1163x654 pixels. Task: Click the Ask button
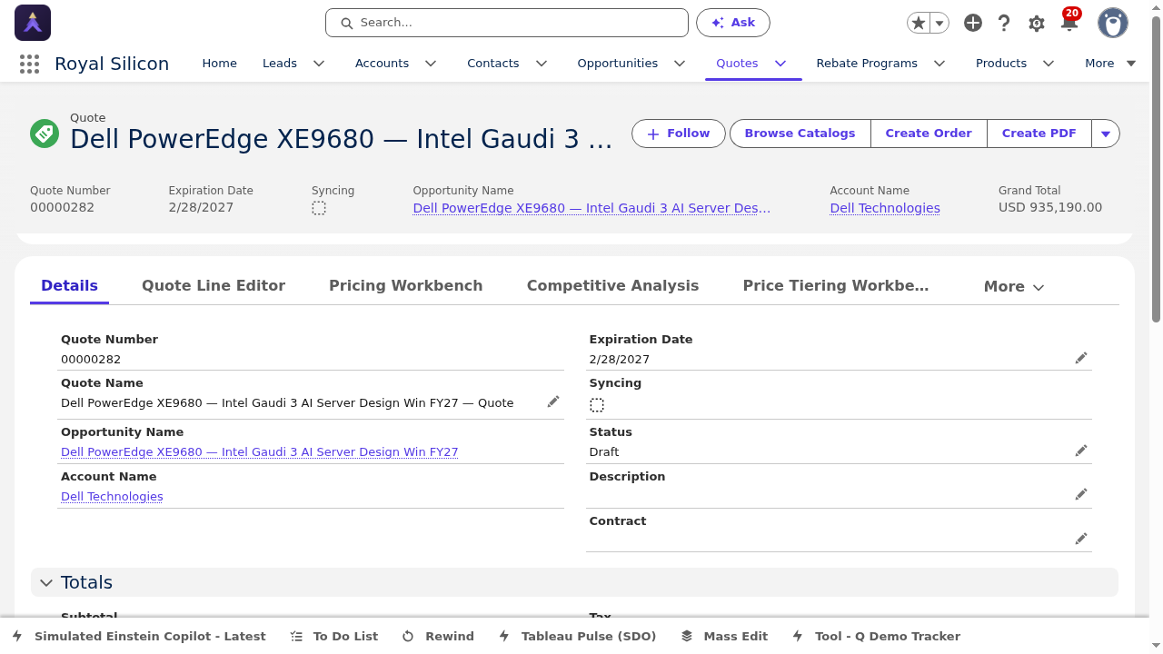pos(733,23)
